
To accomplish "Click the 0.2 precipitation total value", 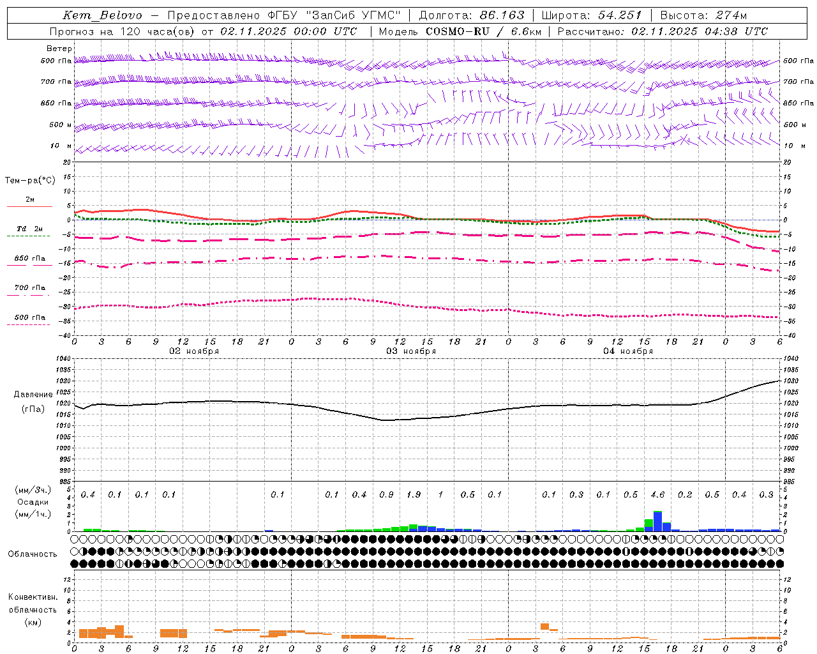I will tap(685, 495).
